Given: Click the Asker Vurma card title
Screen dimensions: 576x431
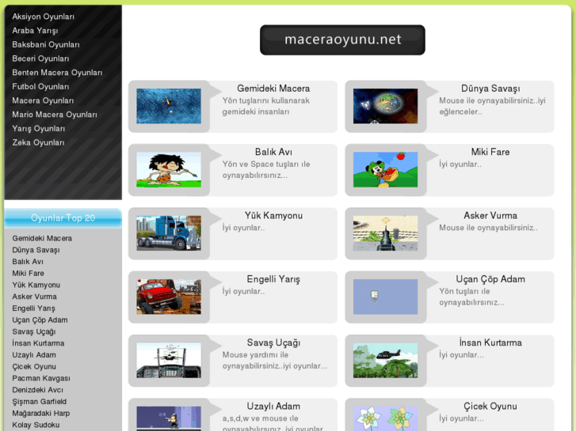Looking at the screenshot, I should pos(490,215).
